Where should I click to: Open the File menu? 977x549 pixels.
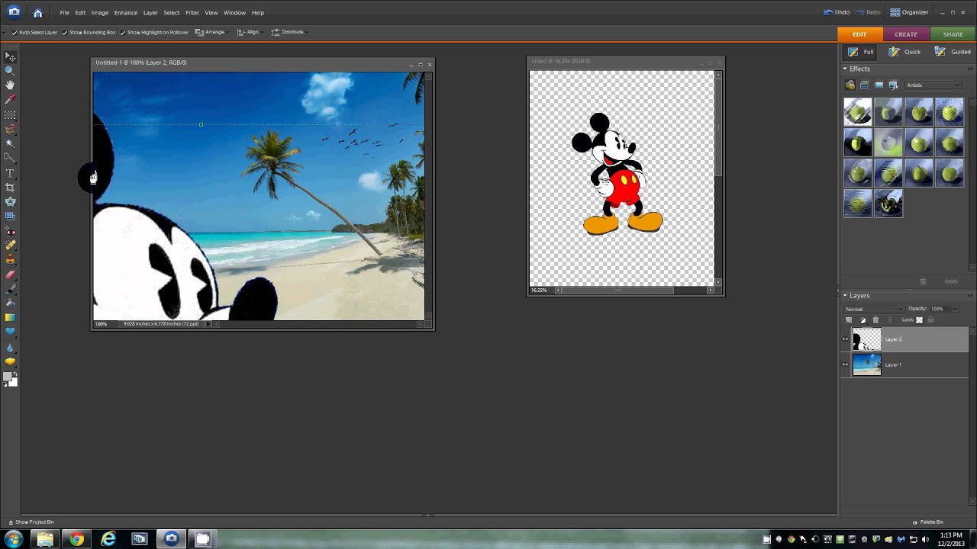(64, 13)
